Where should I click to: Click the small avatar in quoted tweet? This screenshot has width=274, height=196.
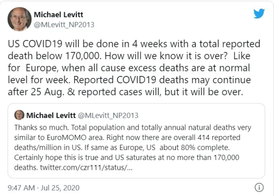click(19, 115)
